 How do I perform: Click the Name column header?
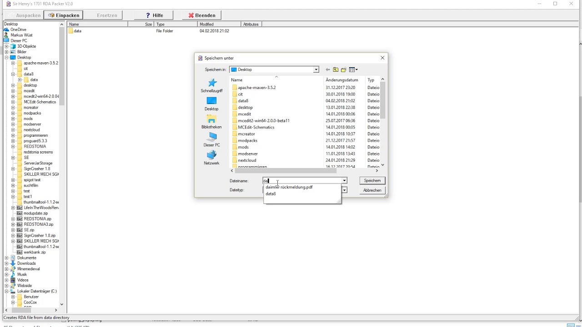[x=236, y=80]
